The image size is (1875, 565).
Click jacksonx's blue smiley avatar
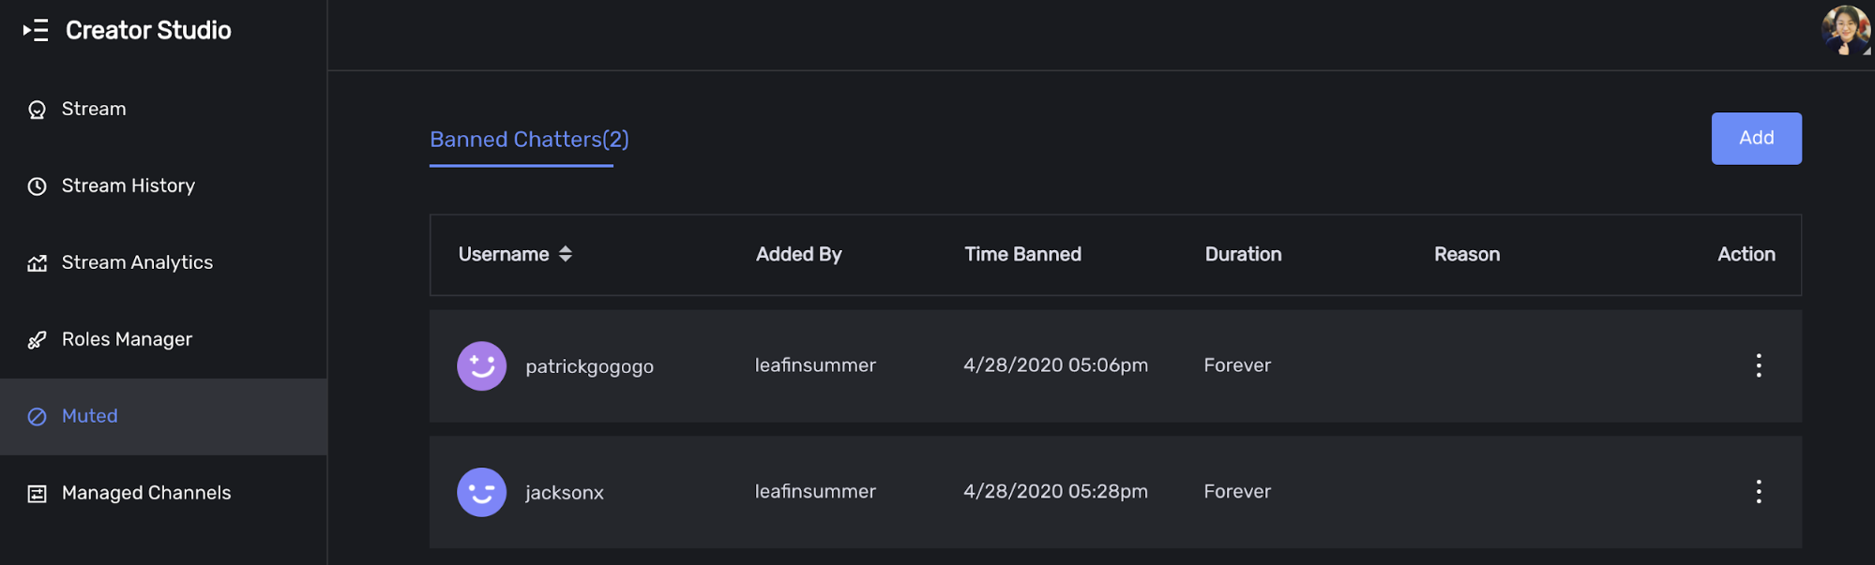(481, 492)
